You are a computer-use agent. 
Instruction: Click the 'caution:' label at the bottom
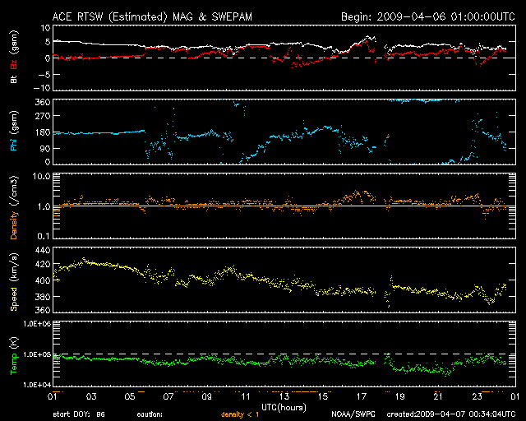(x=150, y=414)
